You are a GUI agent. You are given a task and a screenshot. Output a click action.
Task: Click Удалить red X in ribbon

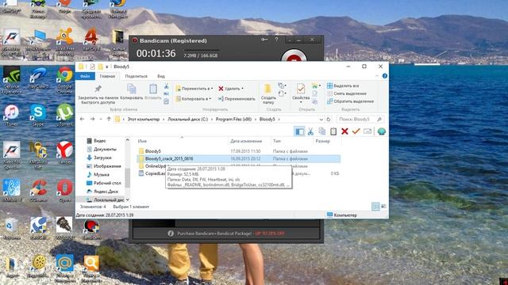(x=231, y=89)
